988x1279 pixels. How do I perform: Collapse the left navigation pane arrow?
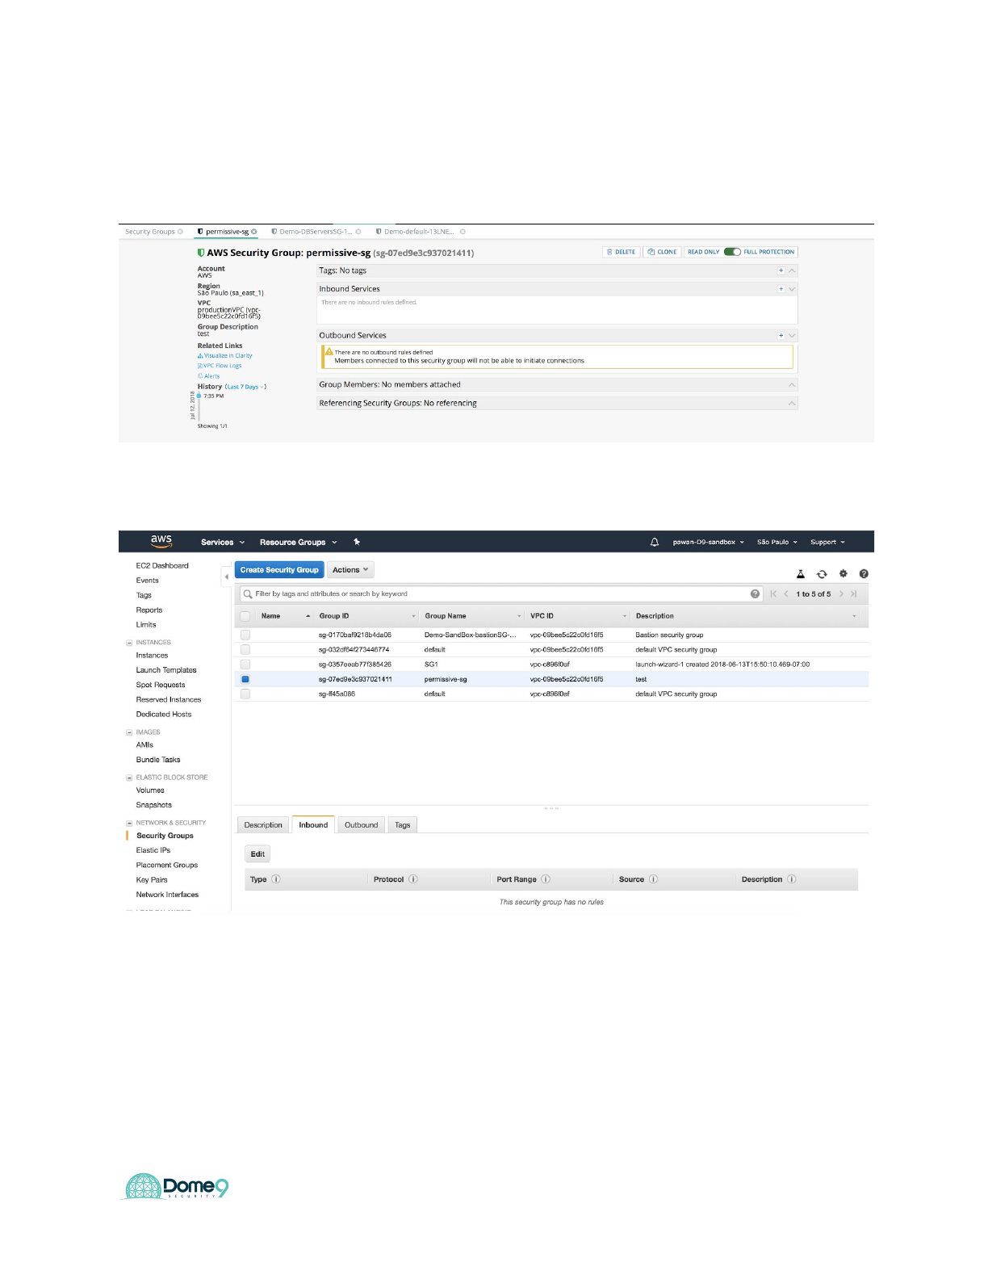coord(227,577)
